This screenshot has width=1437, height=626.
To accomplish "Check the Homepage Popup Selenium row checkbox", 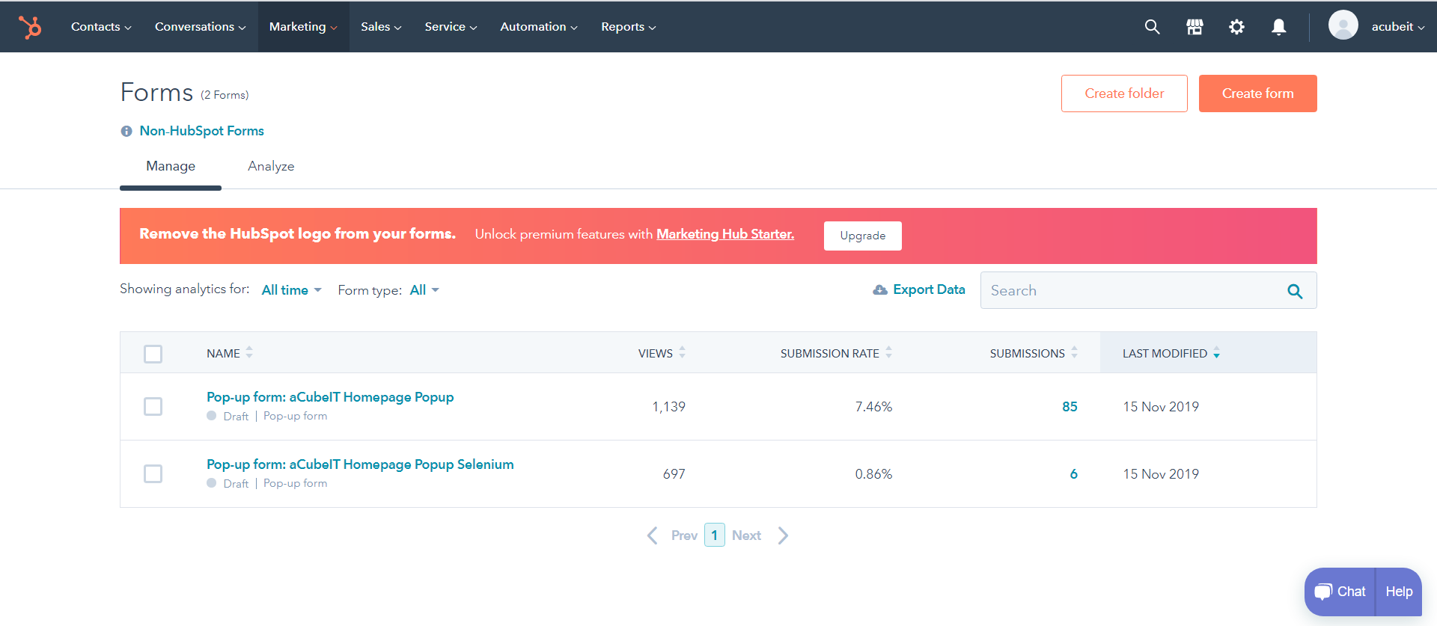I will coord(153,473).
